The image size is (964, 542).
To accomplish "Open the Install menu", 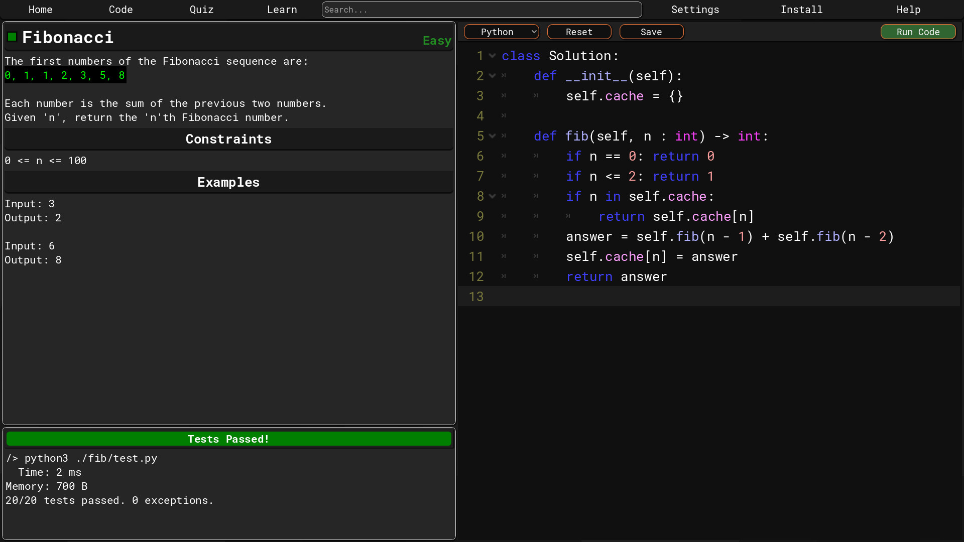I will coord(802,10).
